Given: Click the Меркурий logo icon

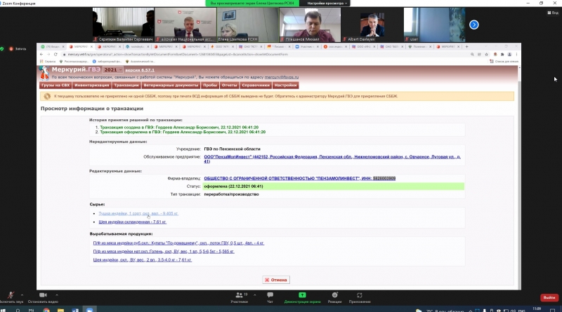Looking at the screenshot, I should point(44,73).
